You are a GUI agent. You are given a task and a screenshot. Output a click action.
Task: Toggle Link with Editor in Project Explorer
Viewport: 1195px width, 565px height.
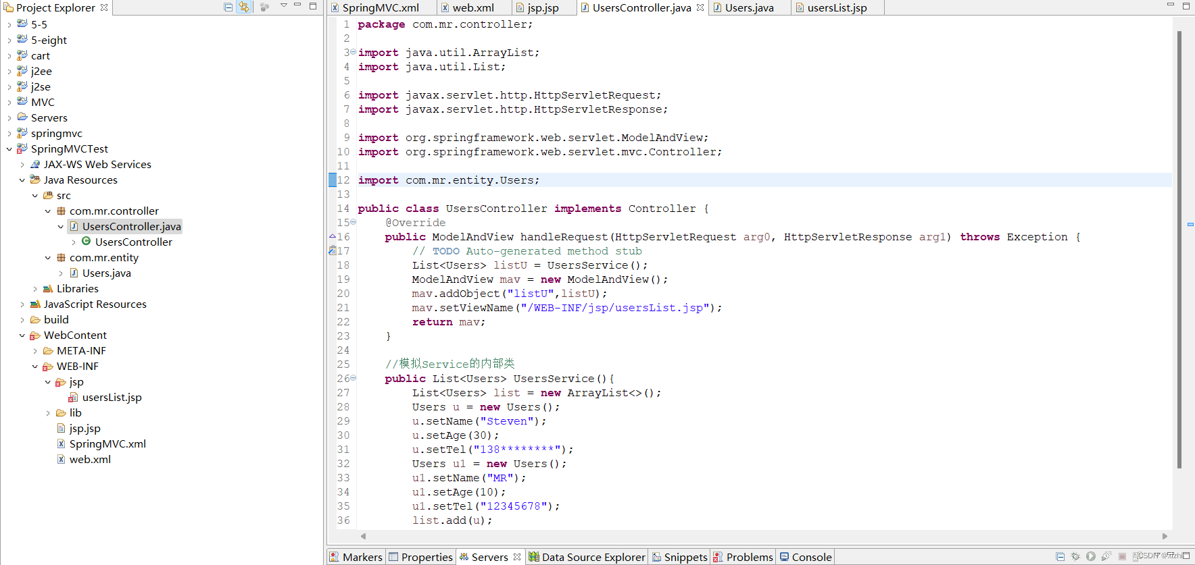244,7
